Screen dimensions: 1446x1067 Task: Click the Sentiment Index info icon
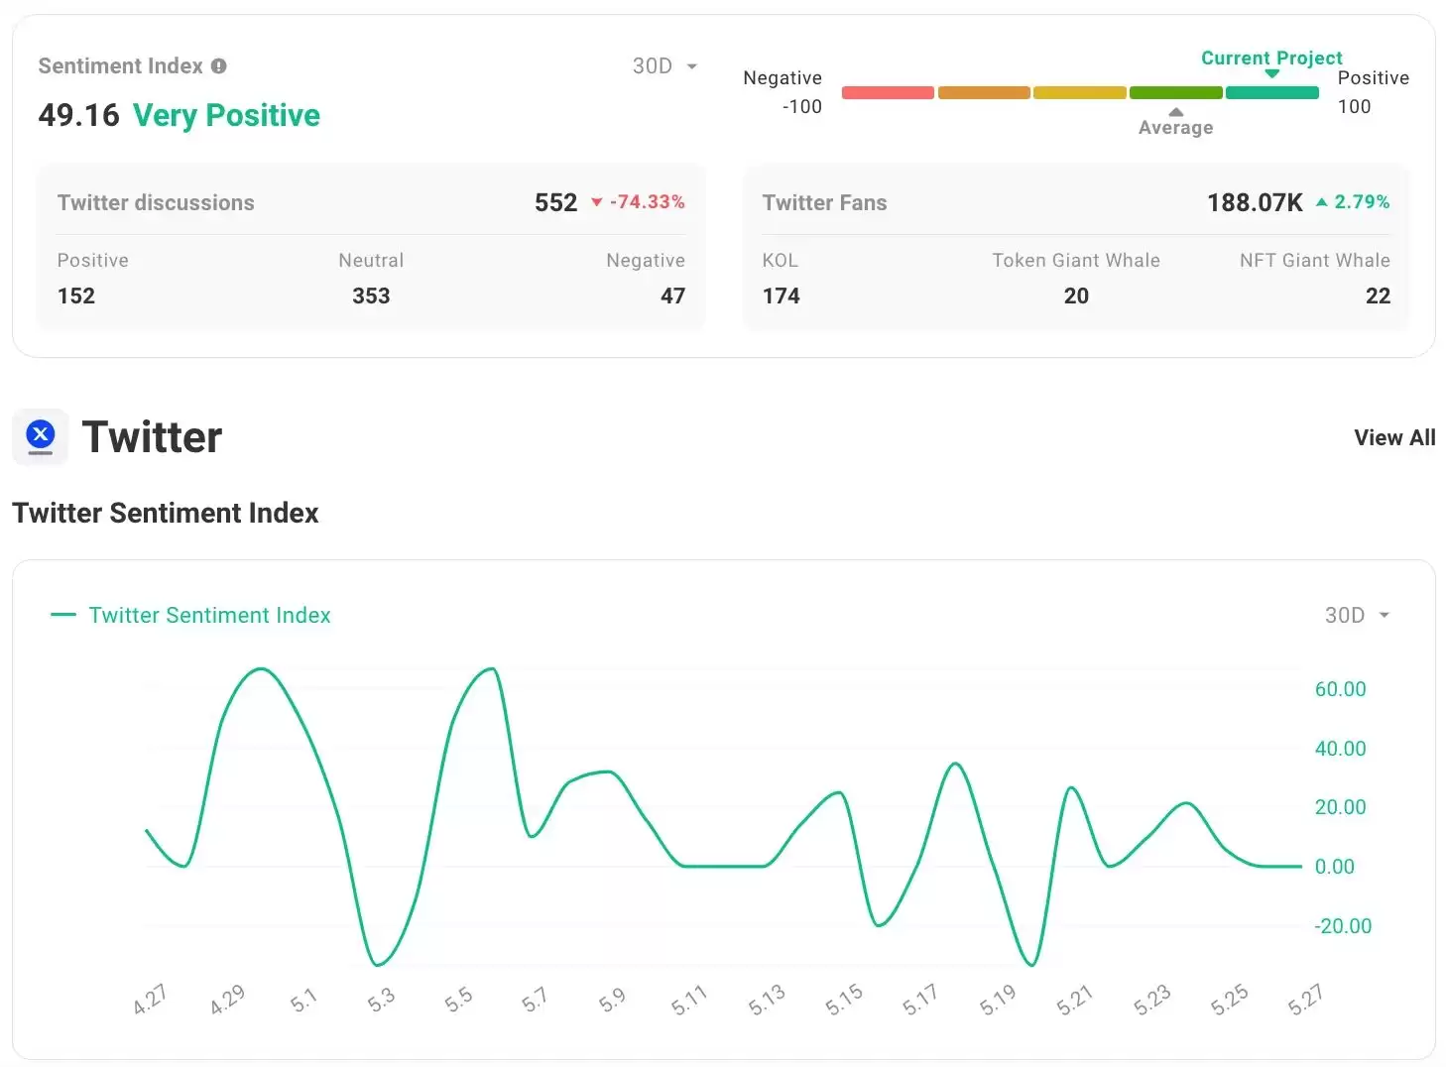[219, 66]
